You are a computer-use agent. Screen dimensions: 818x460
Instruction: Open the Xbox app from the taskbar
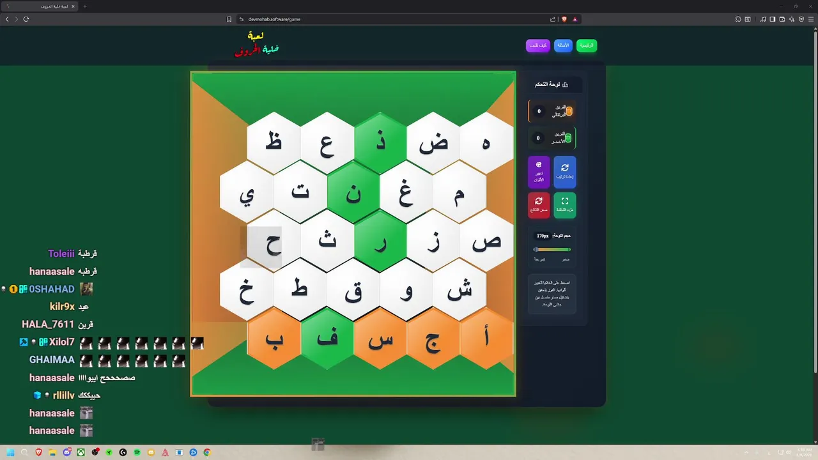81,452
